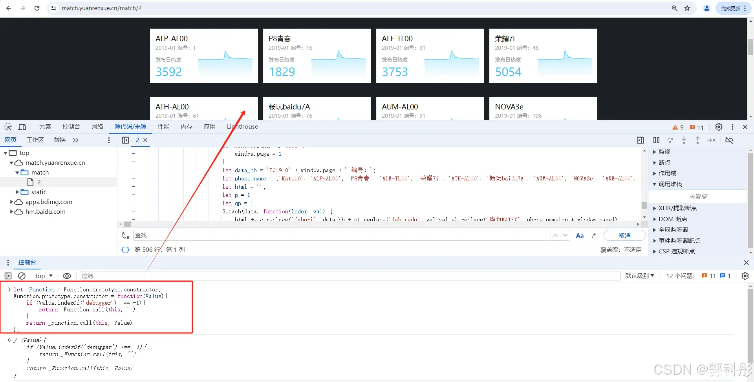The image size is (754, 382).
Task: Click the warnings count badge showing 9
Action: [678, 127]
